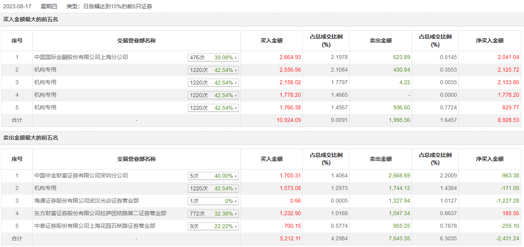Open 中国中金财富证券有限公司深圳分公司 link

[x=81, y=176]
